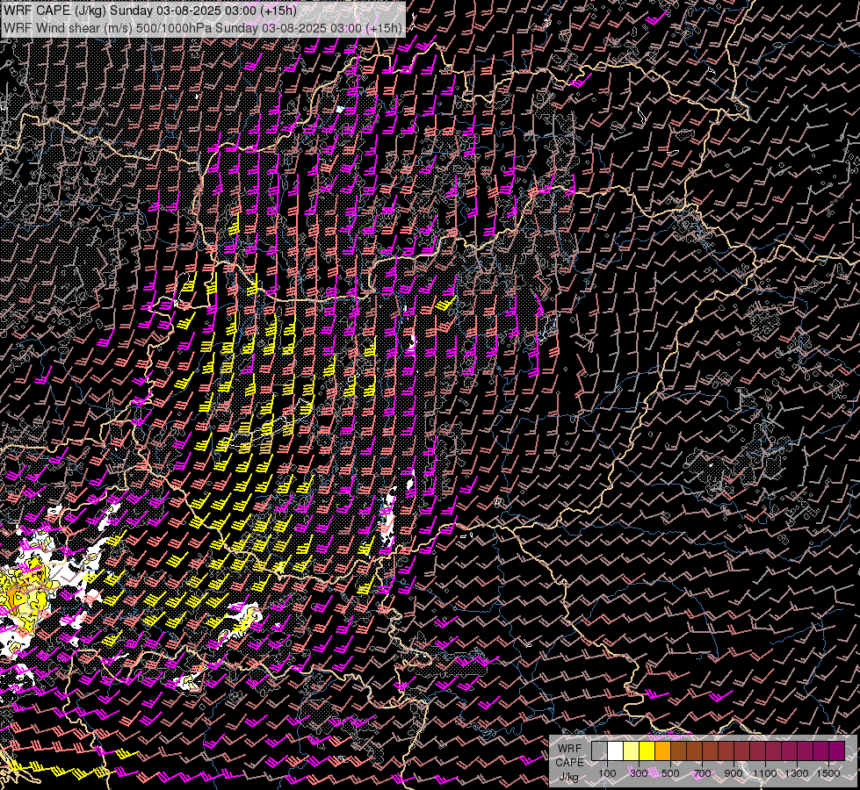Select the white 100–200 CAPE legend swatch
This screenshot has height=790, width=860.
(616, 750)
